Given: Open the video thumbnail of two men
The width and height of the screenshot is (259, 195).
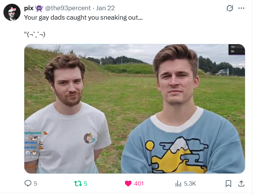Looking at the screenshot, I should point(134,109).
